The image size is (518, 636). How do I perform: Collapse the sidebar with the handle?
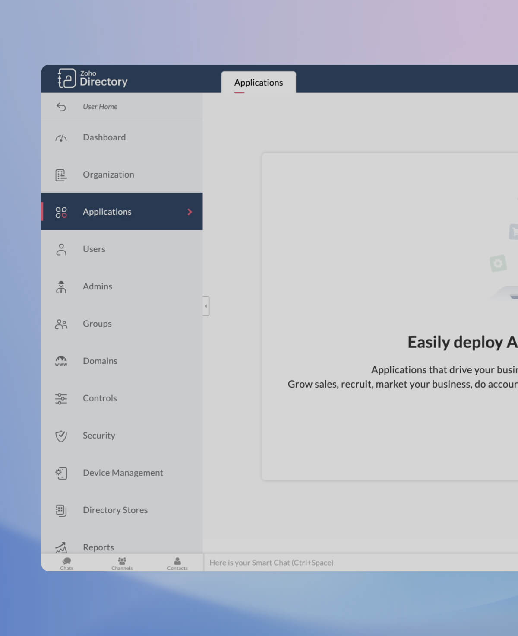pos(206,306)
